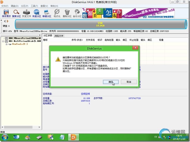
Task: Click the warning icon in the dialog
Action: [58, 59]
